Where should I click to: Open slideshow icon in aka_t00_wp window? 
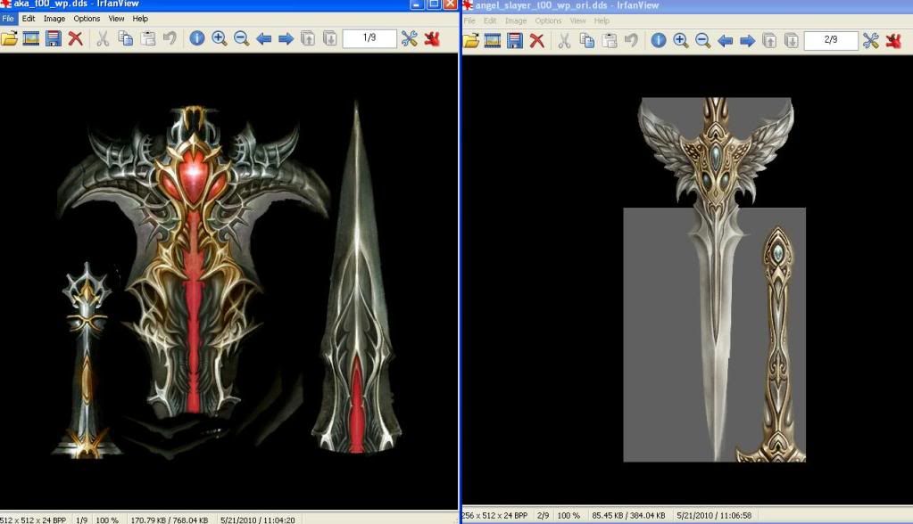(x=31, y=38)
